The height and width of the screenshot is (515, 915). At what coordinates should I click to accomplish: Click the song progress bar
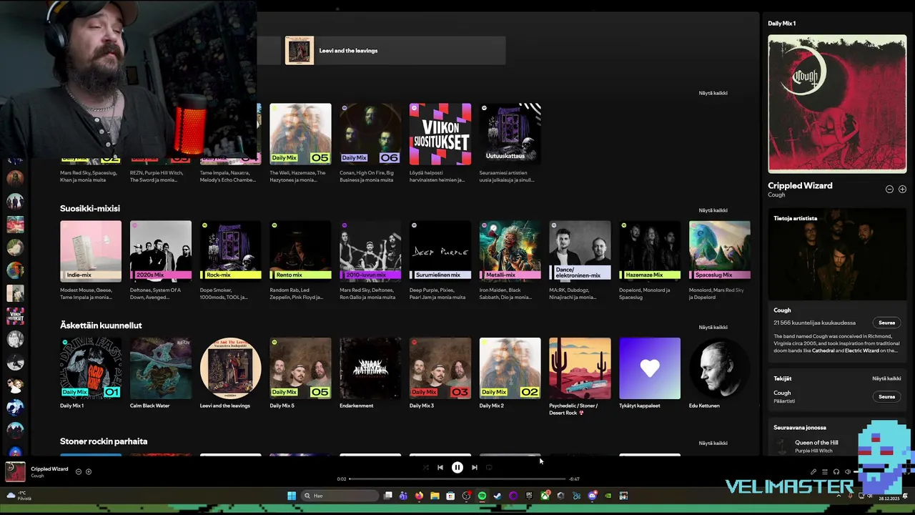457,479
